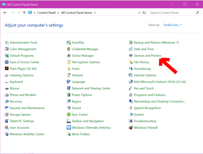The width and height of the screenshot is (203, 154).
Task: Click the All Control Panel Items breadcrumb
Action: pos(76,13)
